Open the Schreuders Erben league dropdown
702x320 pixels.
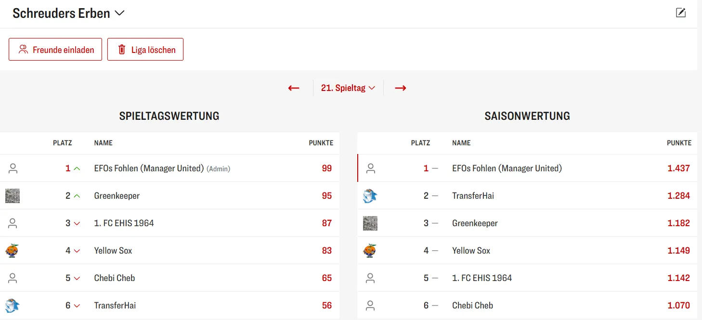(68, 13)
